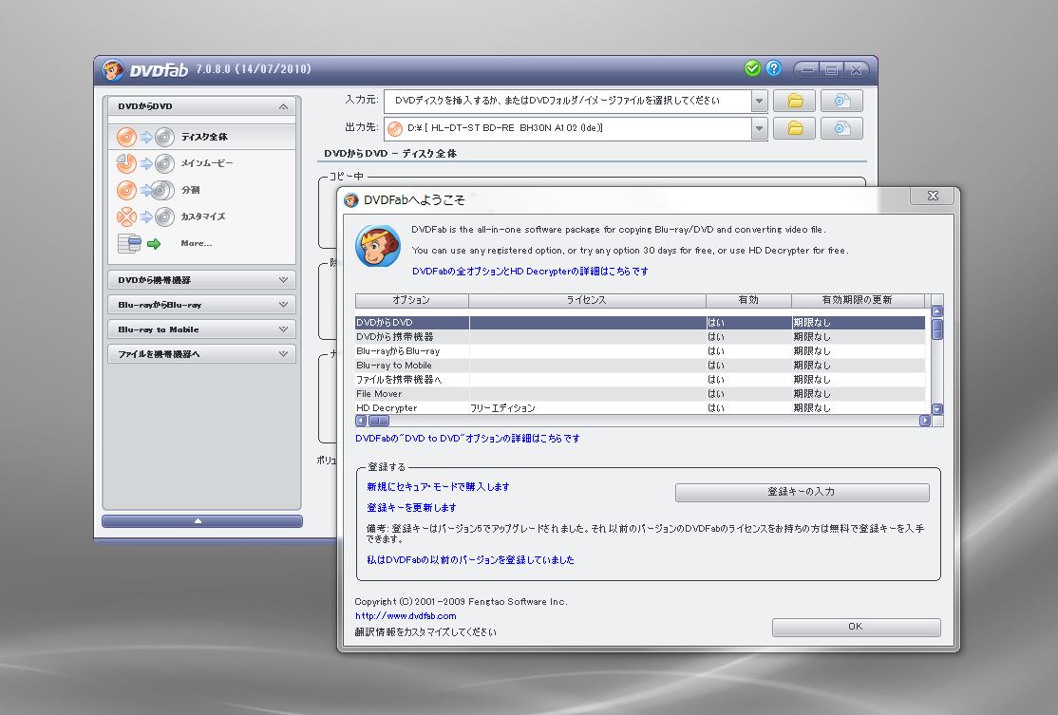Click 有効期限の更新 column header
1058x715 pixels.
[x=858, y=300]
